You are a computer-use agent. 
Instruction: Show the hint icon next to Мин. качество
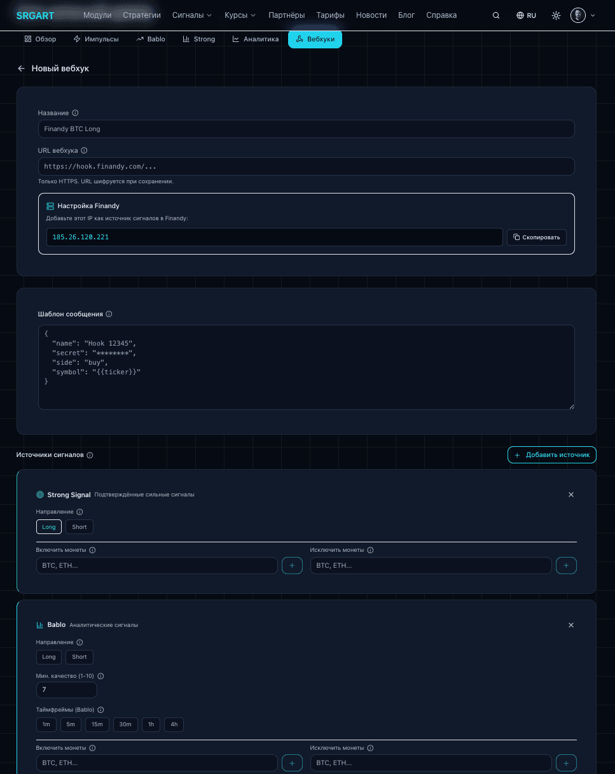pyautogui.click(x=100, y=676)
